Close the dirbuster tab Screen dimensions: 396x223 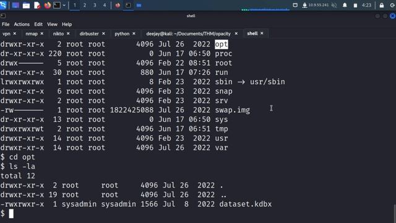tap(103, 33)
